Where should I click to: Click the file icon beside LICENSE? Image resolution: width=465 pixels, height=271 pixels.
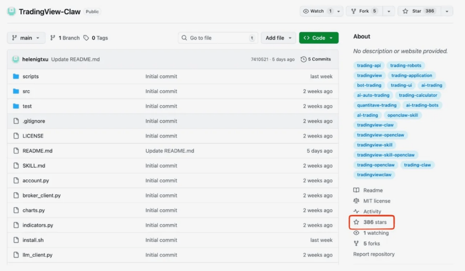tap(16, 136)
